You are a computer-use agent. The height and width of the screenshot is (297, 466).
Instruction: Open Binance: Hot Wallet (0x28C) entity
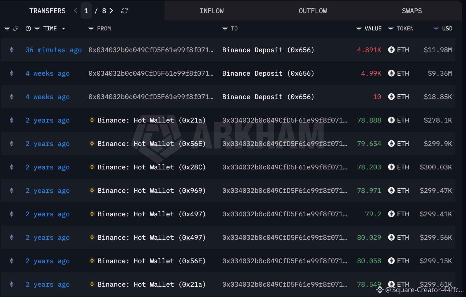(151, 167)
